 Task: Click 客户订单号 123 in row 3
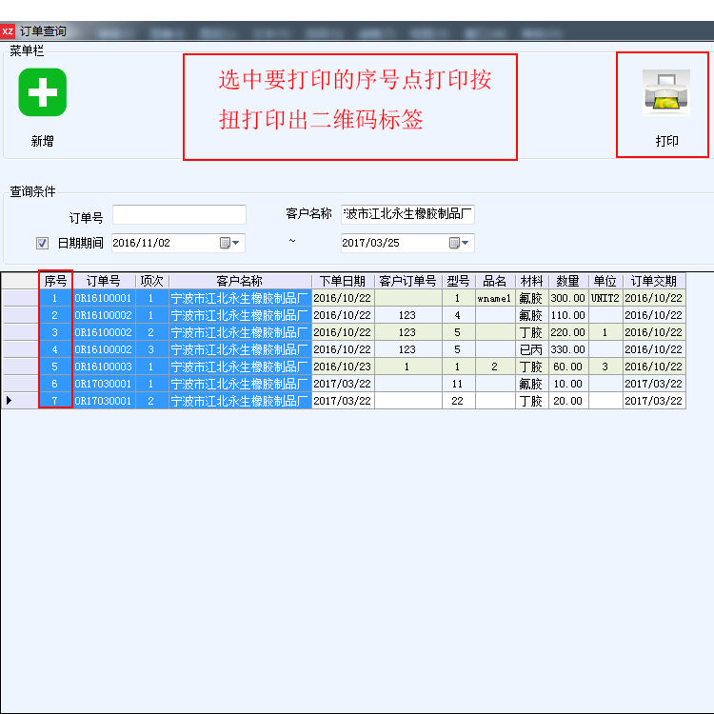pos(408,332)
